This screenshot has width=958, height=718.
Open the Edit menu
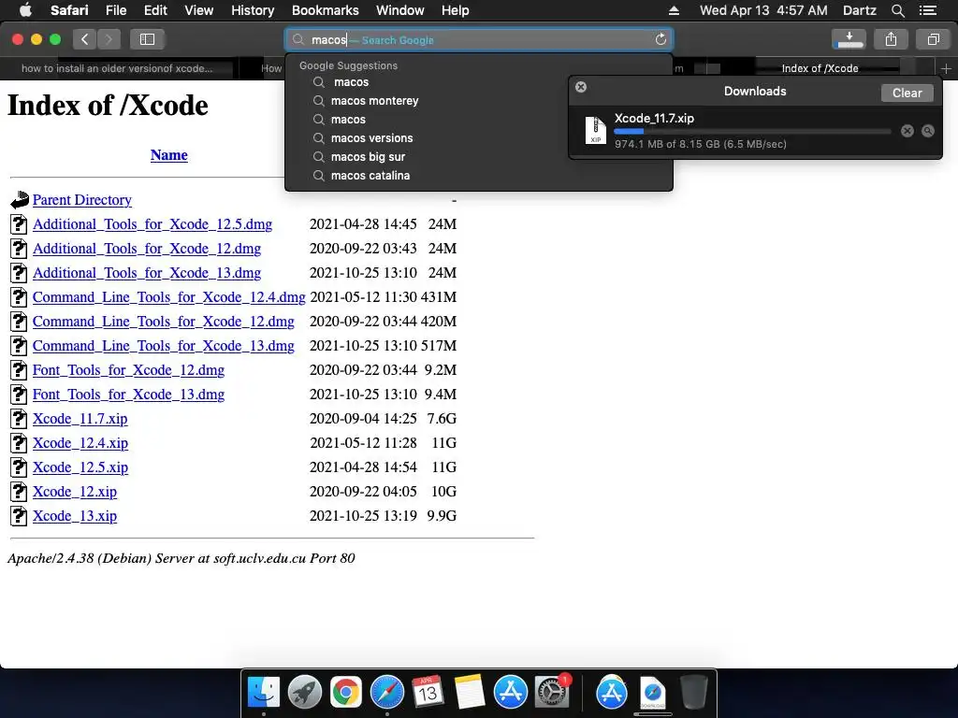155,10
